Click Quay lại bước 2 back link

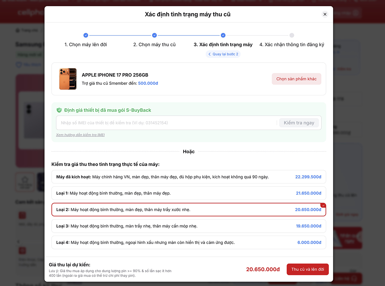(223, 54)
